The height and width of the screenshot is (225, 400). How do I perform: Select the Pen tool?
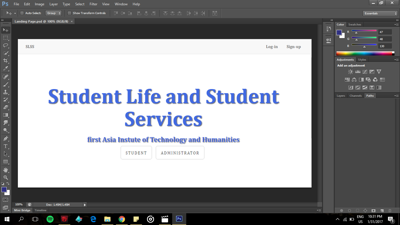pyautogui.click(x=6, y=138)
